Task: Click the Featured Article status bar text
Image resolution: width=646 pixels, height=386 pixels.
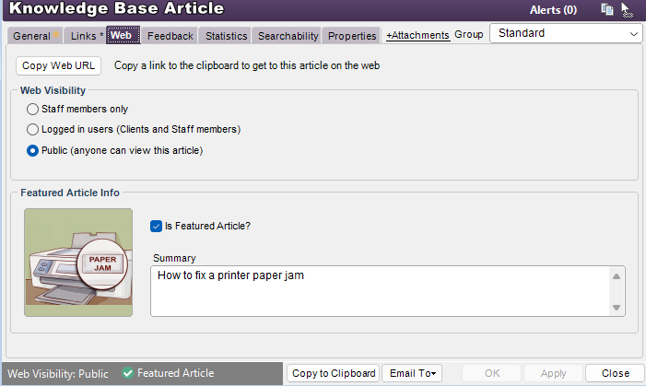Action: [x=175, y=373]
